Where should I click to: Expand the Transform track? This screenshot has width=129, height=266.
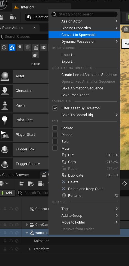(x=30, y=249)
